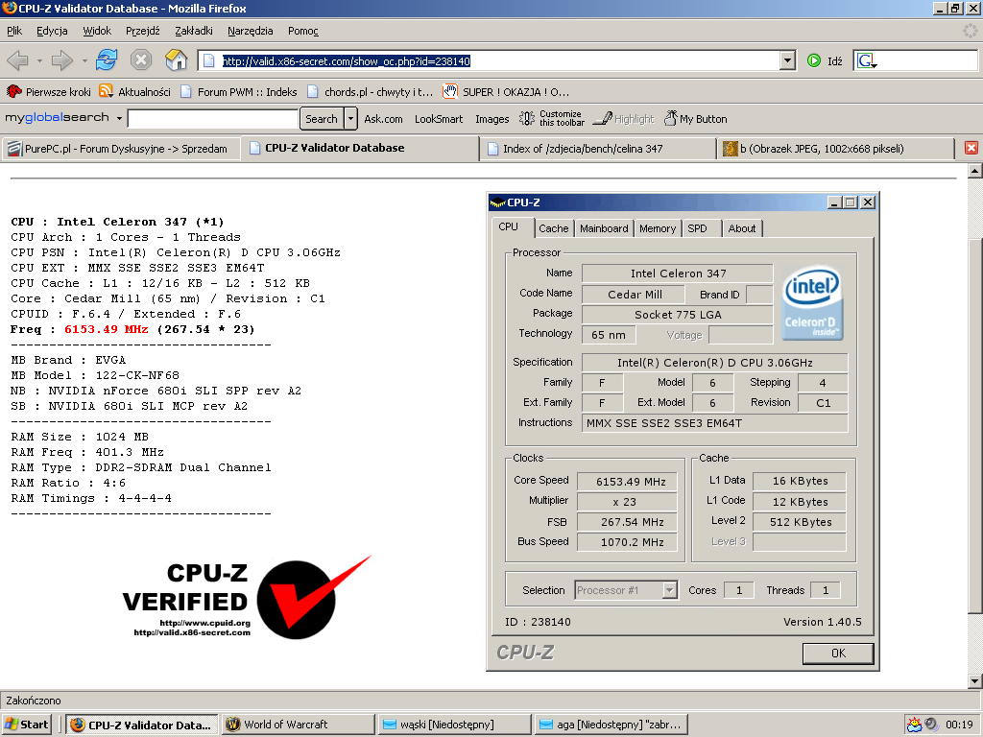Expand the Search button dropdown arrow
This screenshot has height=737, width=983.
click(x=351, y=118)
